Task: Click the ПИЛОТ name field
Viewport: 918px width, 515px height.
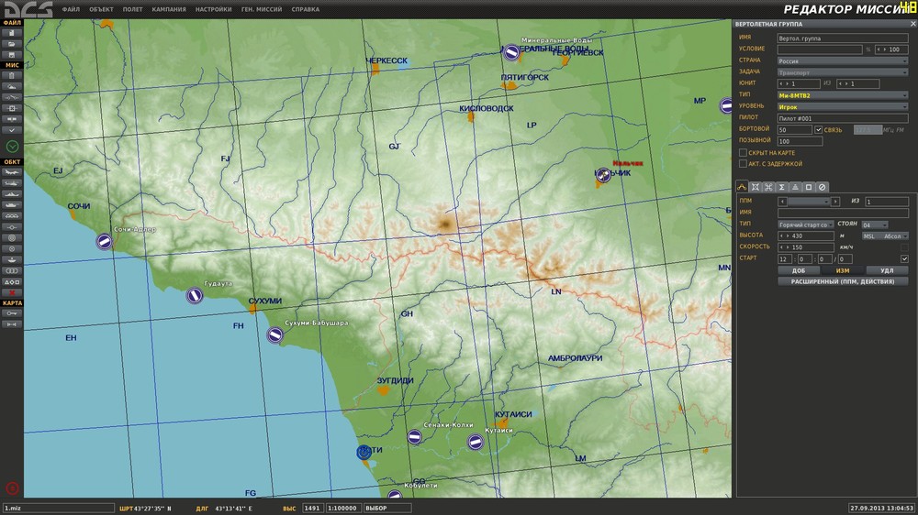Action: [843, 118]
